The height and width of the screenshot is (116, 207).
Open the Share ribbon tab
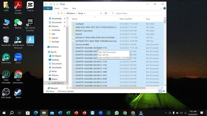point(66,8)
